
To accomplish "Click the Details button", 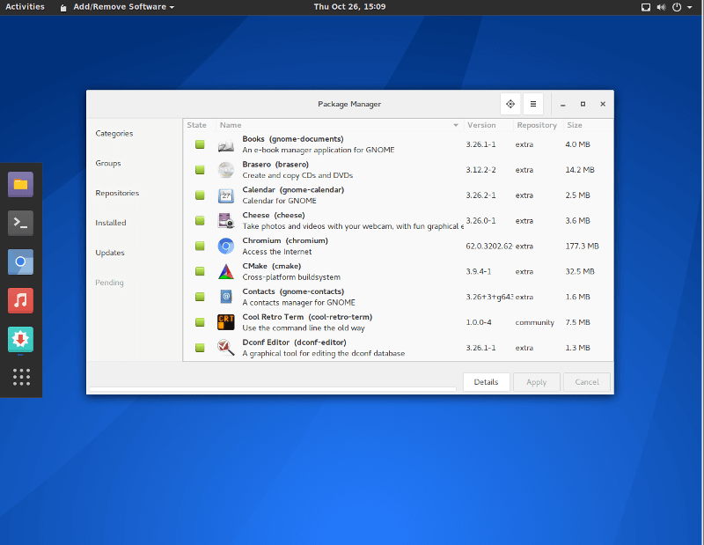I will [x=487, y=382].
